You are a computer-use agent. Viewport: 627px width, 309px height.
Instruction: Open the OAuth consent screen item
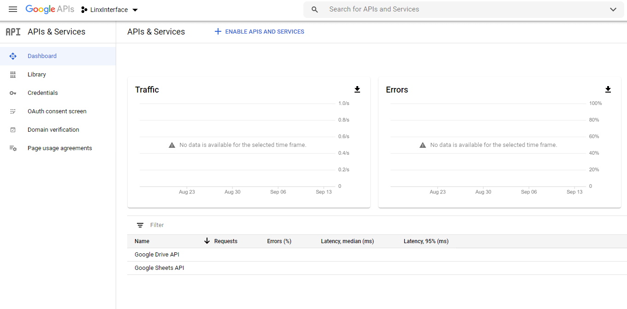pos(58,111)
